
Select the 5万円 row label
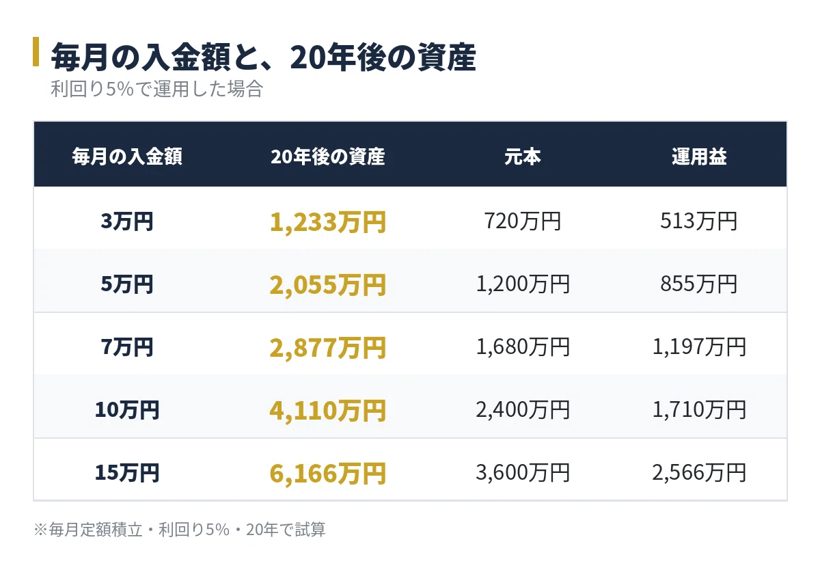coord(127,284)
